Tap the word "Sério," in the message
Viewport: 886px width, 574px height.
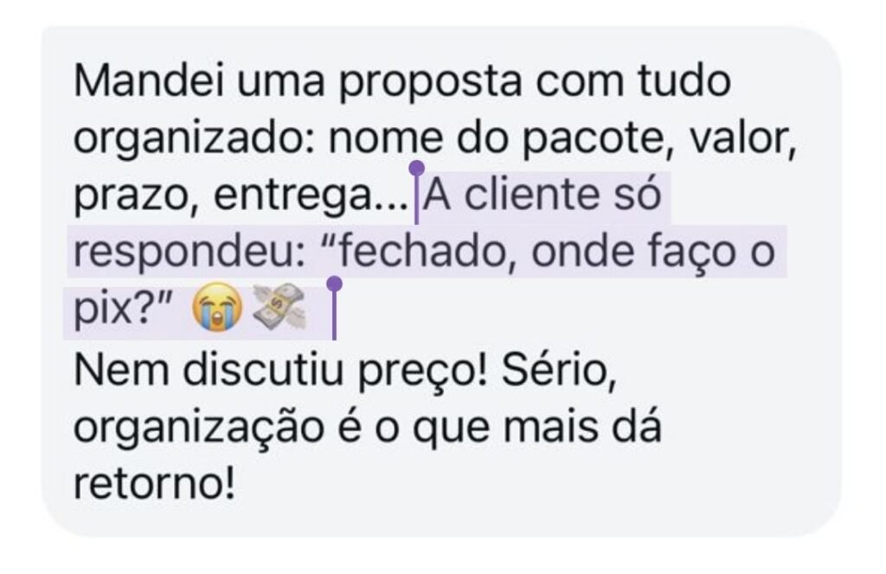(x=560, y=372)
